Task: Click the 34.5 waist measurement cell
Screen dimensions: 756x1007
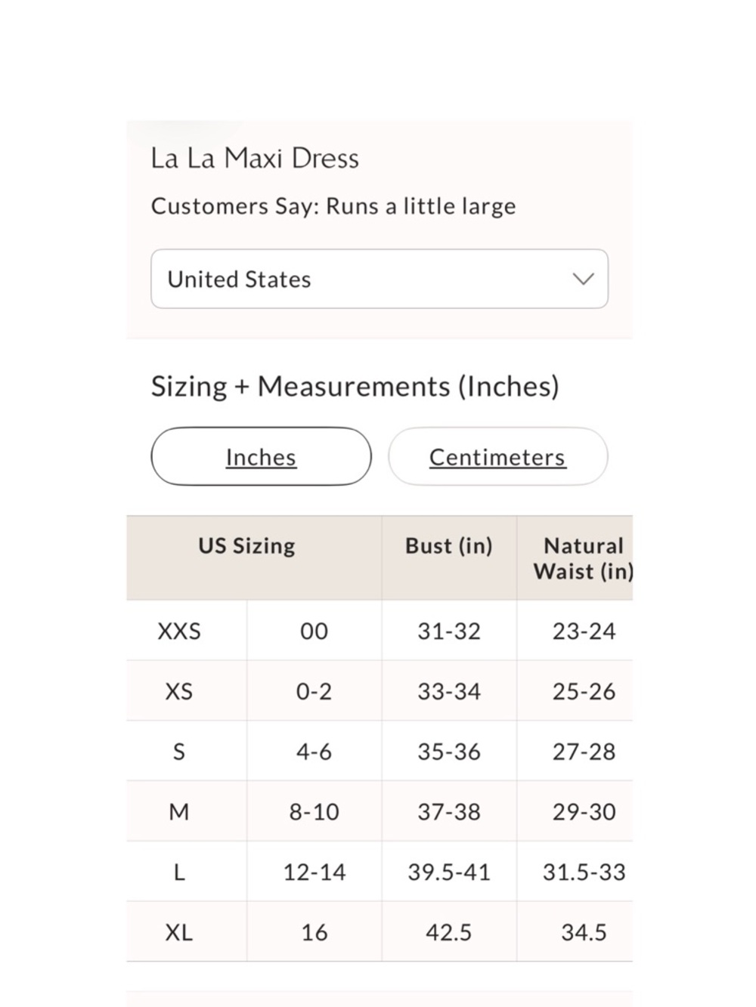Action: click(584, 932)
